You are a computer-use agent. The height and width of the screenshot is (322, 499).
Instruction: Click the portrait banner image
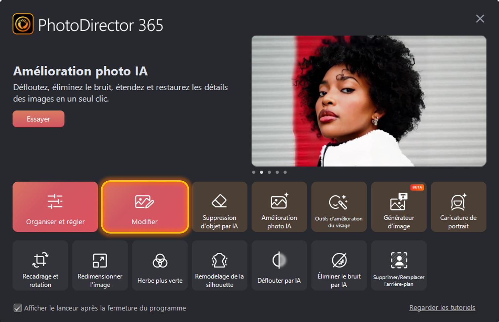click(369, 101)
